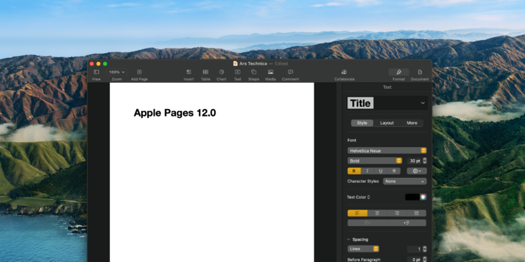Click the Before Paragraph stepper arrows
This screenshot has width=525, height=262.
tap(425, 260)
